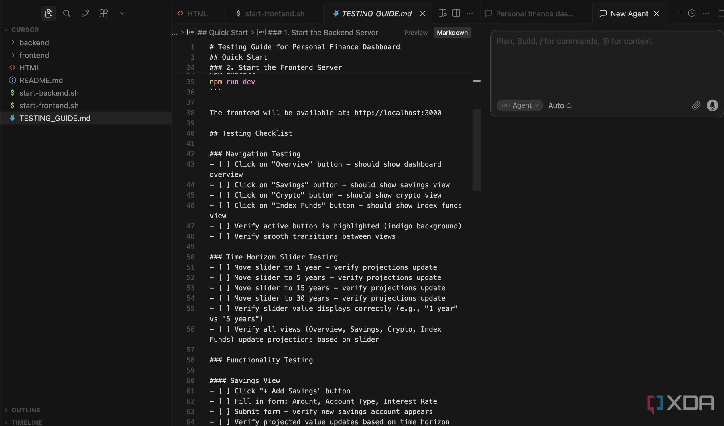The width and height of the screenshot is (724, 426).
Task: Click the '## Testing Checklist' heading line
Action: coord(251,133)
